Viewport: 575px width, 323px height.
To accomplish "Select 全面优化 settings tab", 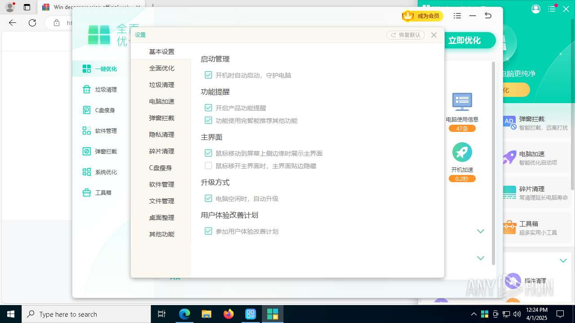I will 161,68.
